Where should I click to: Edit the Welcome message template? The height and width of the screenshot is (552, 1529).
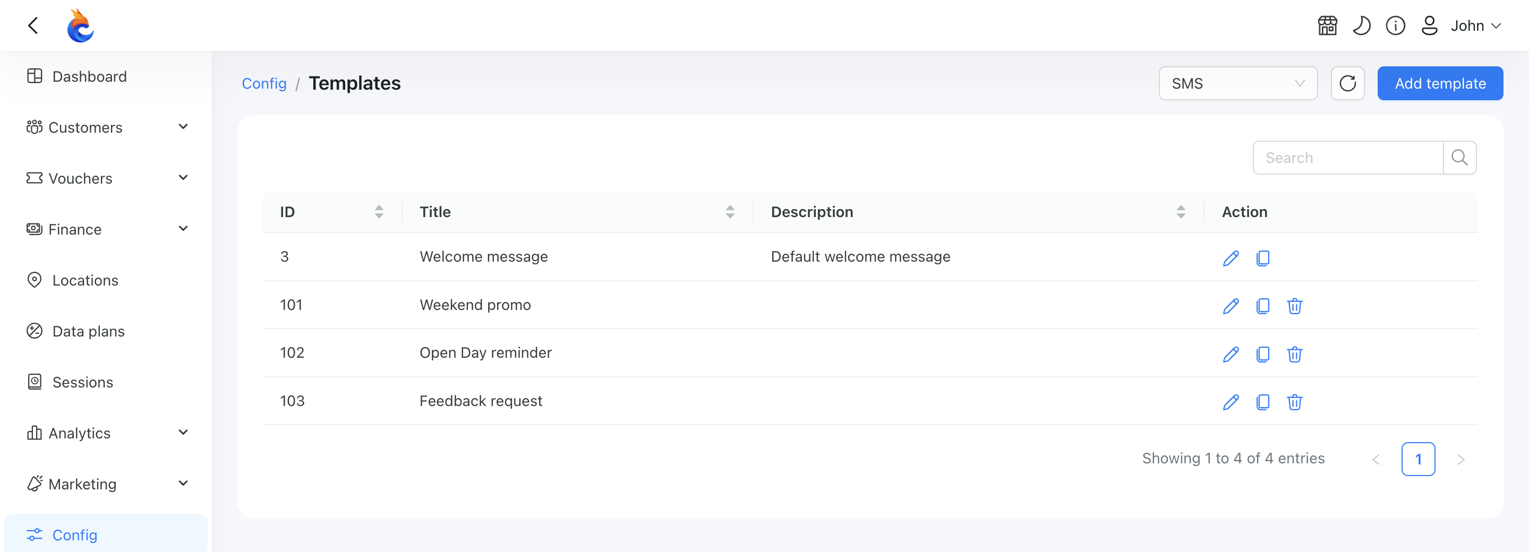[1231, 258]
